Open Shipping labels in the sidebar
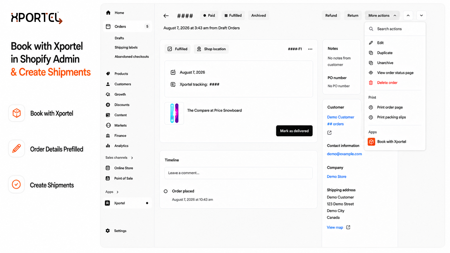This screenshot has height=253, width=450. tap(126, 48)
